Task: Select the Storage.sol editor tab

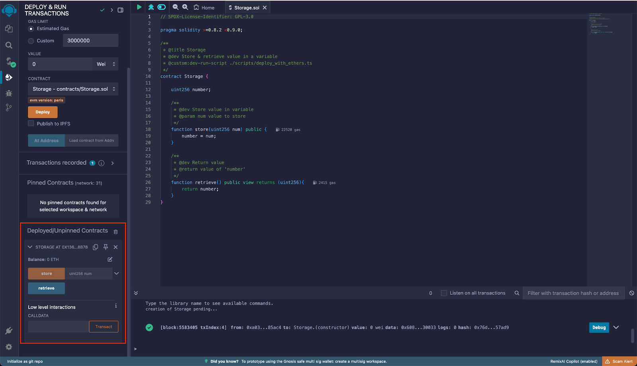Action: point(246,8)
